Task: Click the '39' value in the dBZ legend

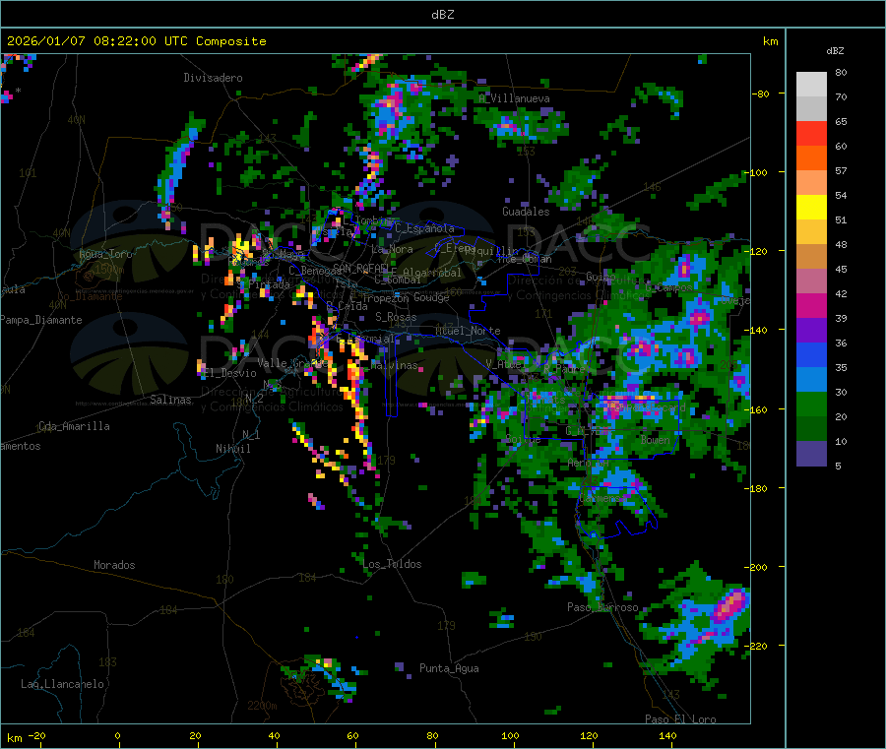Action: point(841,319)
